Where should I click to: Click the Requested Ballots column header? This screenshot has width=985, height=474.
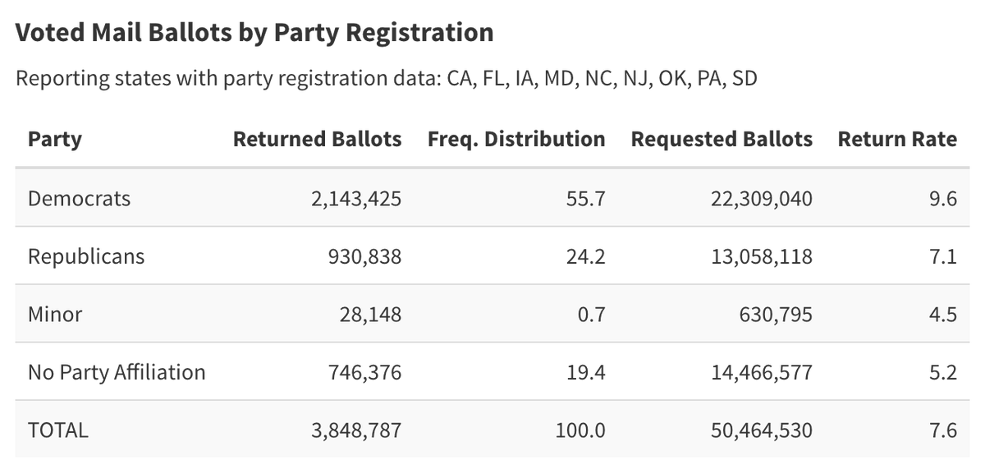click(x=722, y=139)
